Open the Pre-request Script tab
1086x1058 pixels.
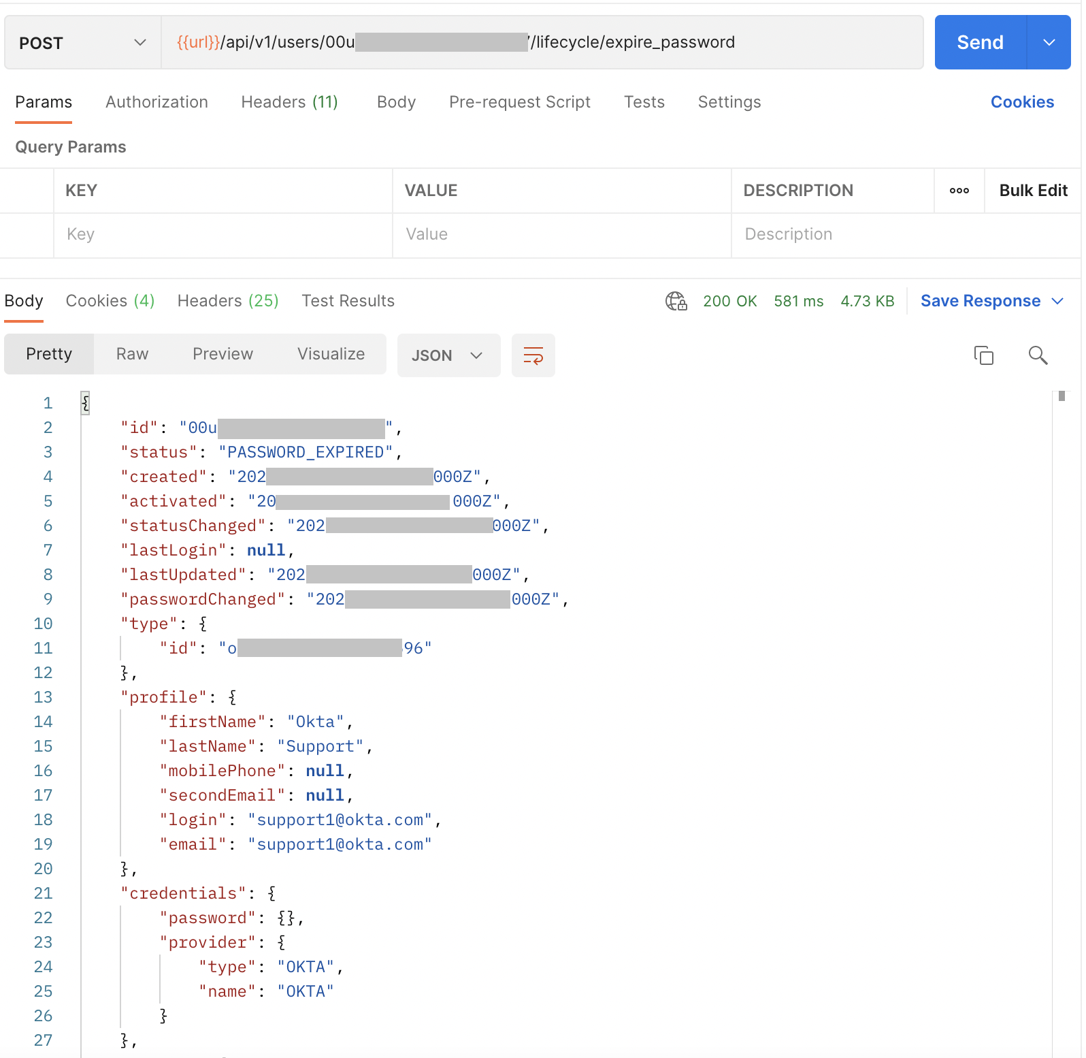pos(520,102)
